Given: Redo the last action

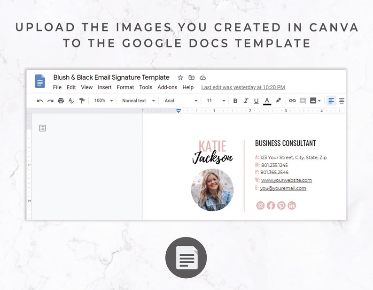Looking at the screenshot, I should coord(50,101).
